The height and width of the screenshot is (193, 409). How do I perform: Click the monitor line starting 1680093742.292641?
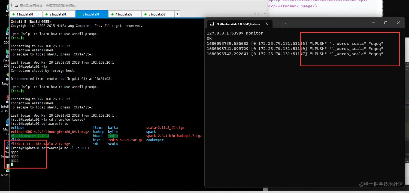pyautogui.click(x=295, y=54)
